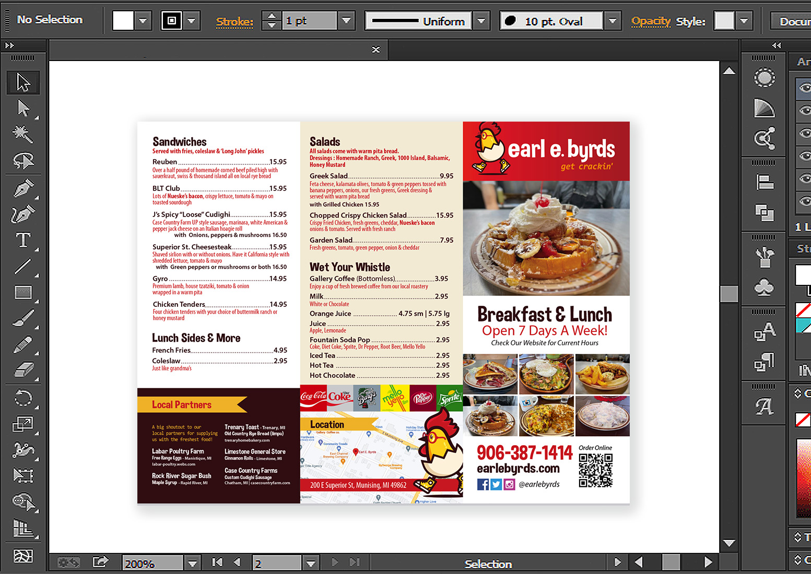Open the Stroke panel link
The width and height of the screenshot is (811, 574).
pos(234,22)
